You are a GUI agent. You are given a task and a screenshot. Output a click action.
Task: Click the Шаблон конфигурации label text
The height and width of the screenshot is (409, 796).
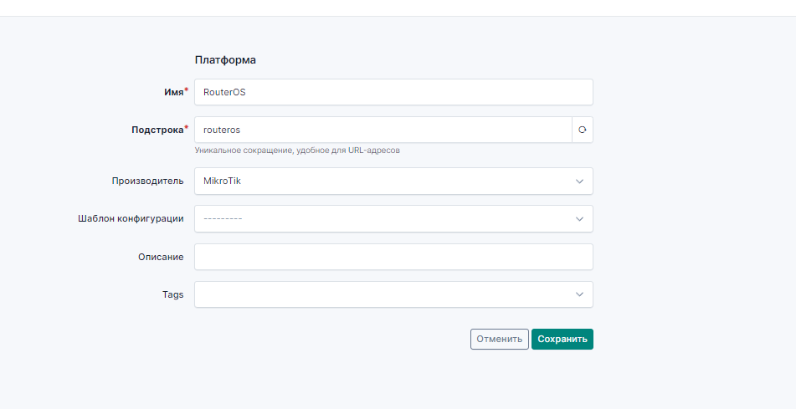[130, 218]
